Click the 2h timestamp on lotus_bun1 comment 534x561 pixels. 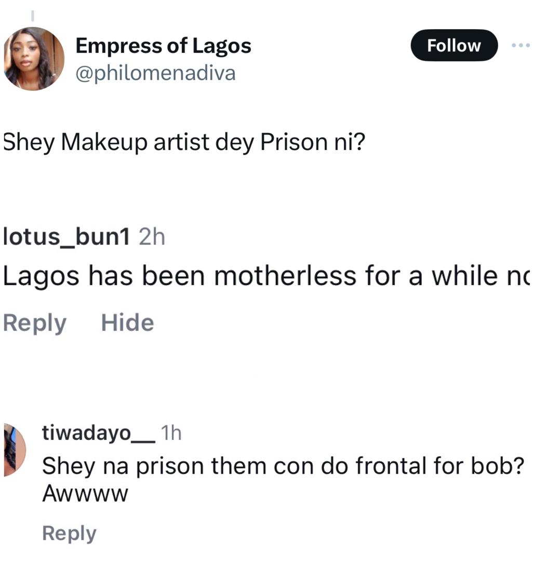(x=152, y=237)
